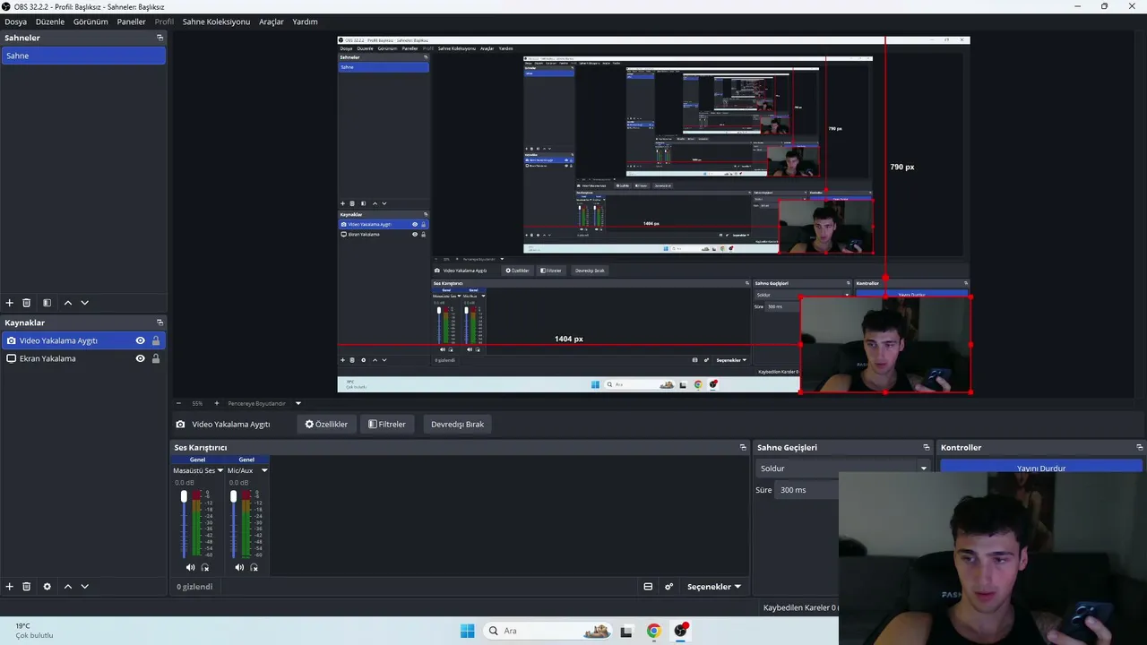This screenshot has height=645, width=1147.
Task: Open the Masaüstü Ses channel dropdown
Action: click(x=220, y=470)
